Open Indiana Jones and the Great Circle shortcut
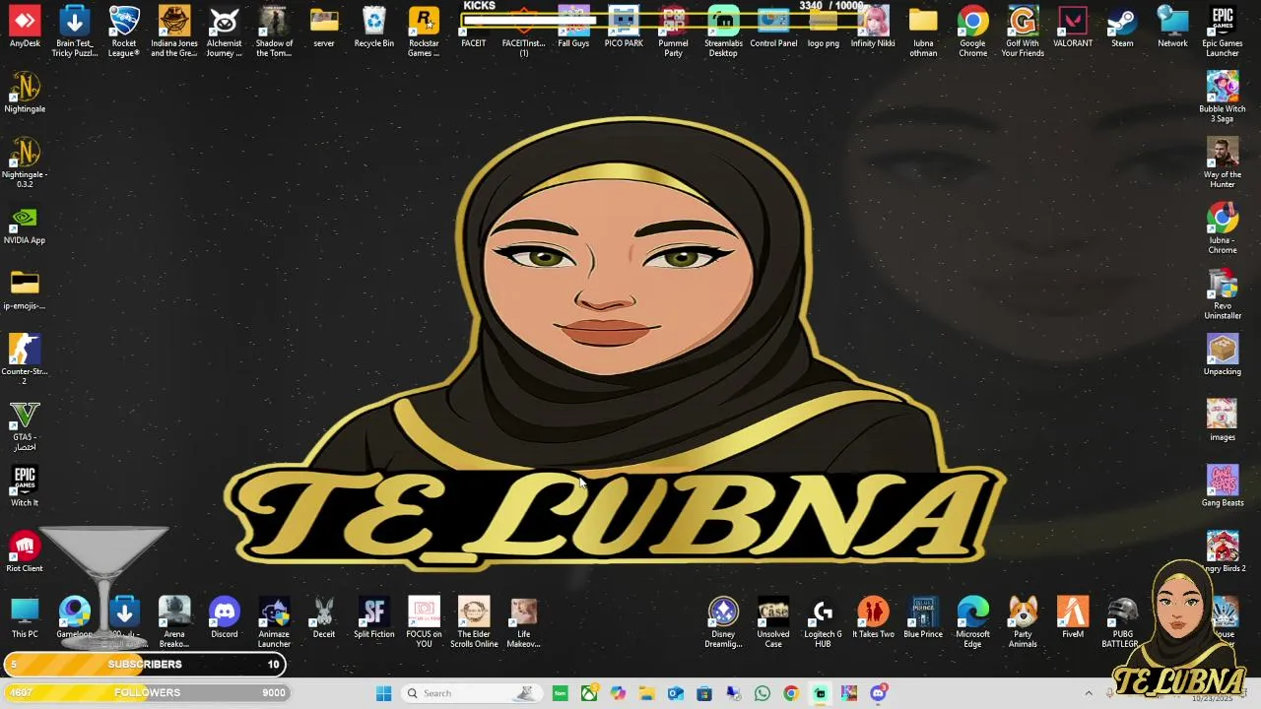The height and width of the screenshot is (709, 1261). [174, 32]
